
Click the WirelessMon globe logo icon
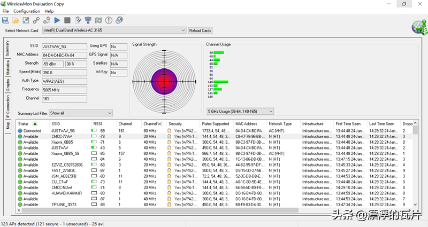[419, 28]
